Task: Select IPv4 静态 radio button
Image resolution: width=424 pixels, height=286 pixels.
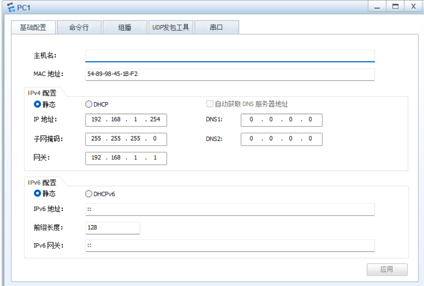Action: coord(37,104)
